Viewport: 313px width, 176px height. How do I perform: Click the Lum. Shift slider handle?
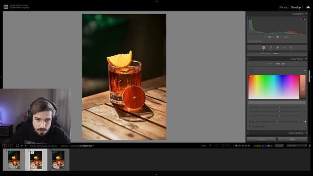[x=279, y=116]
